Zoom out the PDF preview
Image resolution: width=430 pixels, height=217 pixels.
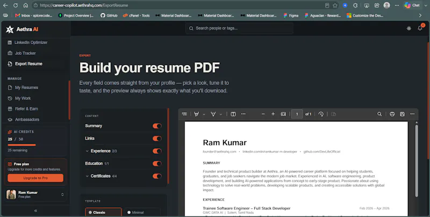point(263,114)
